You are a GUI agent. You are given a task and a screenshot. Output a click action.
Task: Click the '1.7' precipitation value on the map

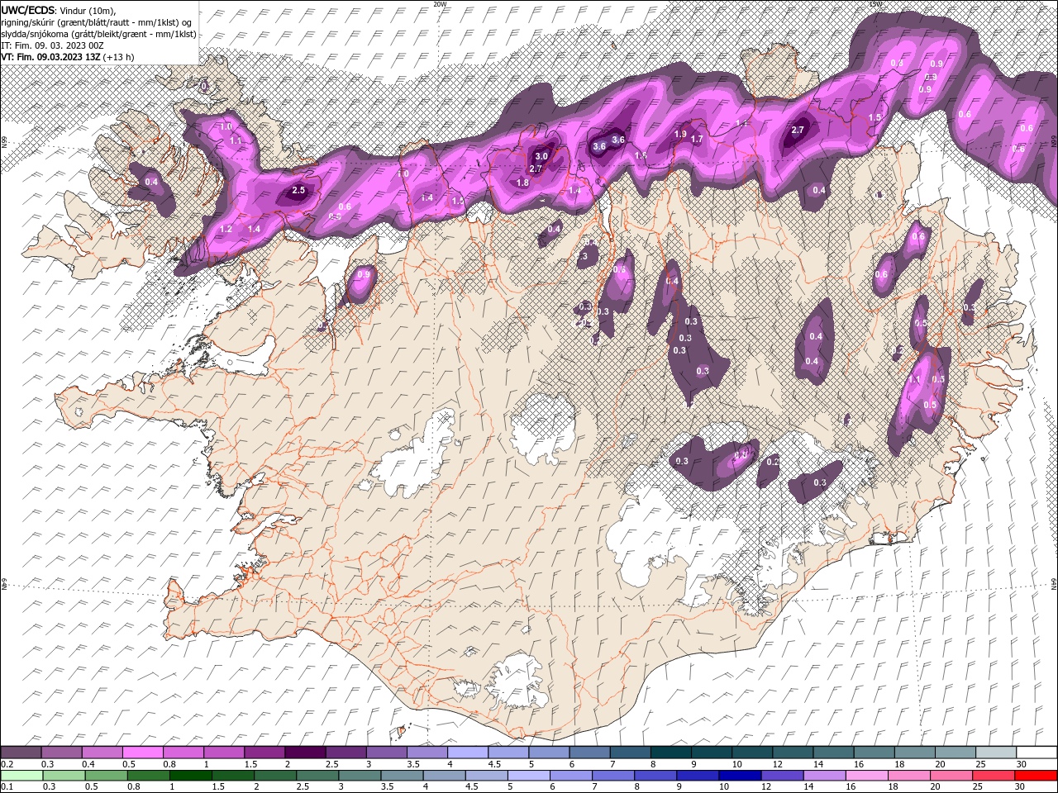click(697, 140)
